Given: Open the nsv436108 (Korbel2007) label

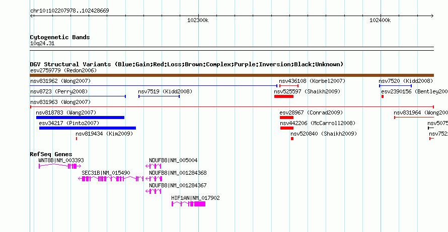Looking at the screenshot, I should (x=312, y=81).
